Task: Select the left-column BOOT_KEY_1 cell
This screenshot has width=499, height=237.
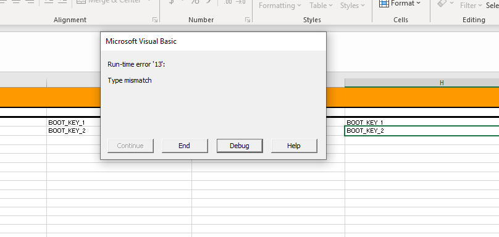Action: 73,122
